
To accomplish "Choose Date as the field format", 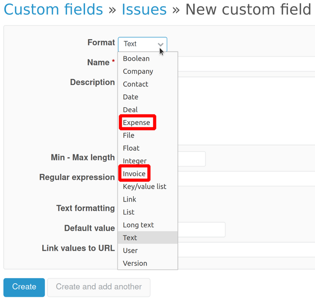I will 130,97.
